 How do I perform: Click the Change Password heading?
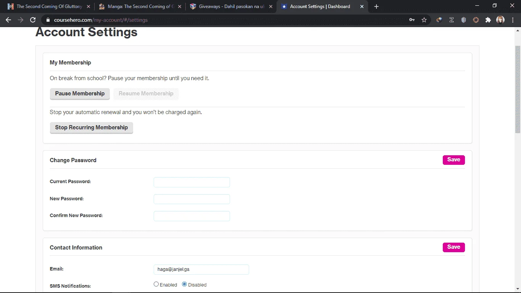(x=73, y=160)
